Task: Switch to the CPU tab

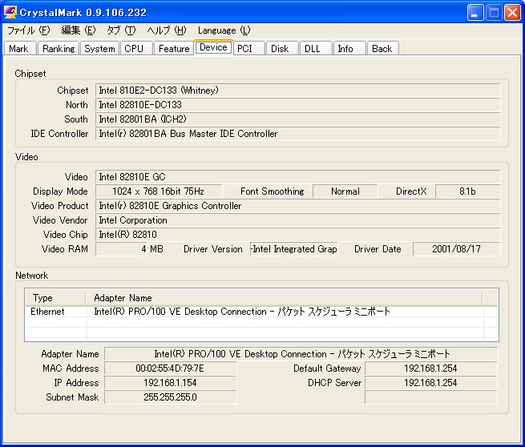Action: (135, 49)
